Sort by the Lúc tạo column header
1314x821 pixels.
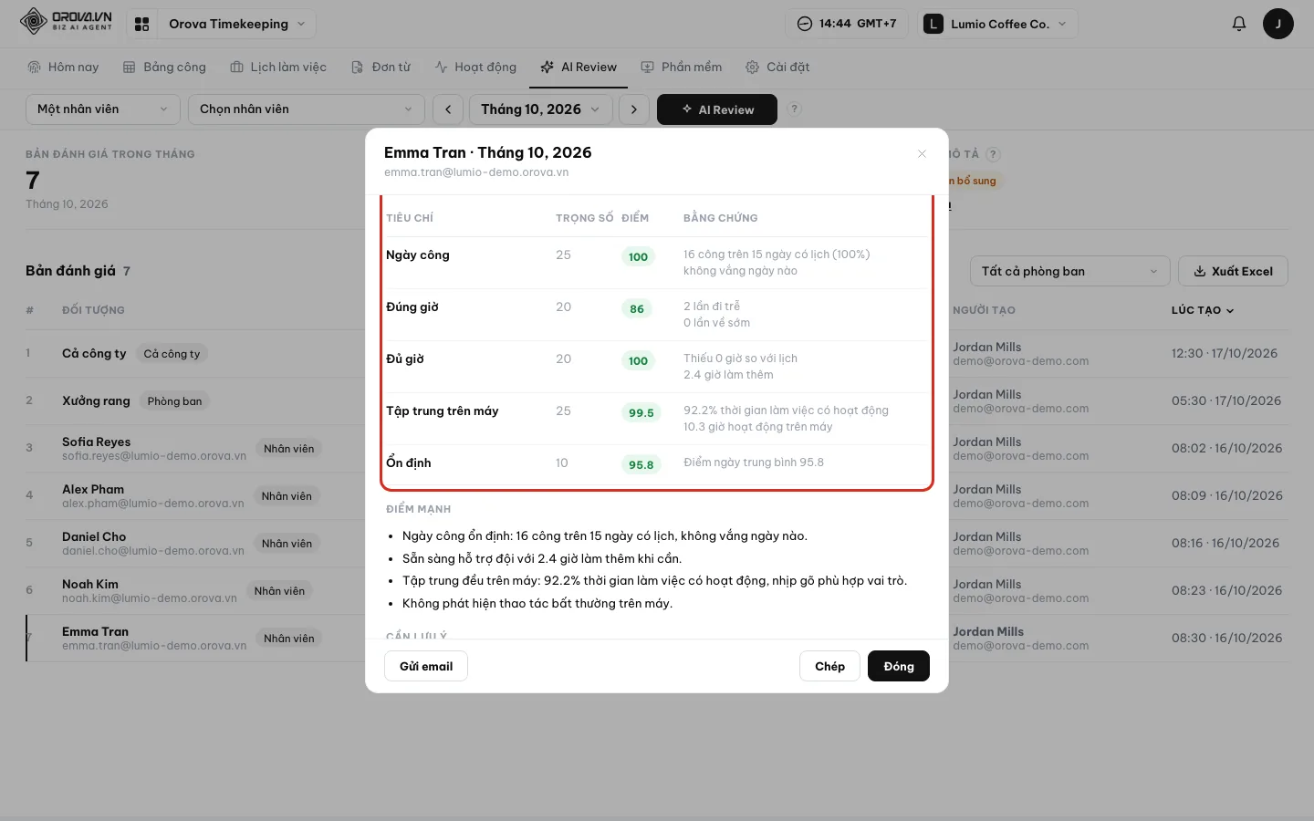1202,310
